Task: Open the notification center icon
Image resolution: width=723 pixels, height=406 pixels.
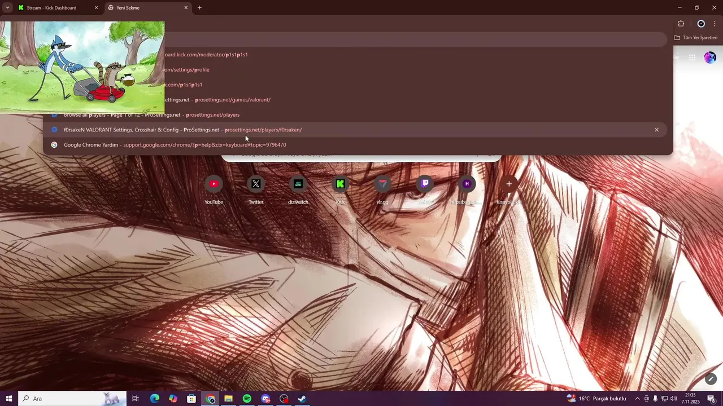Action: point(711,399)
